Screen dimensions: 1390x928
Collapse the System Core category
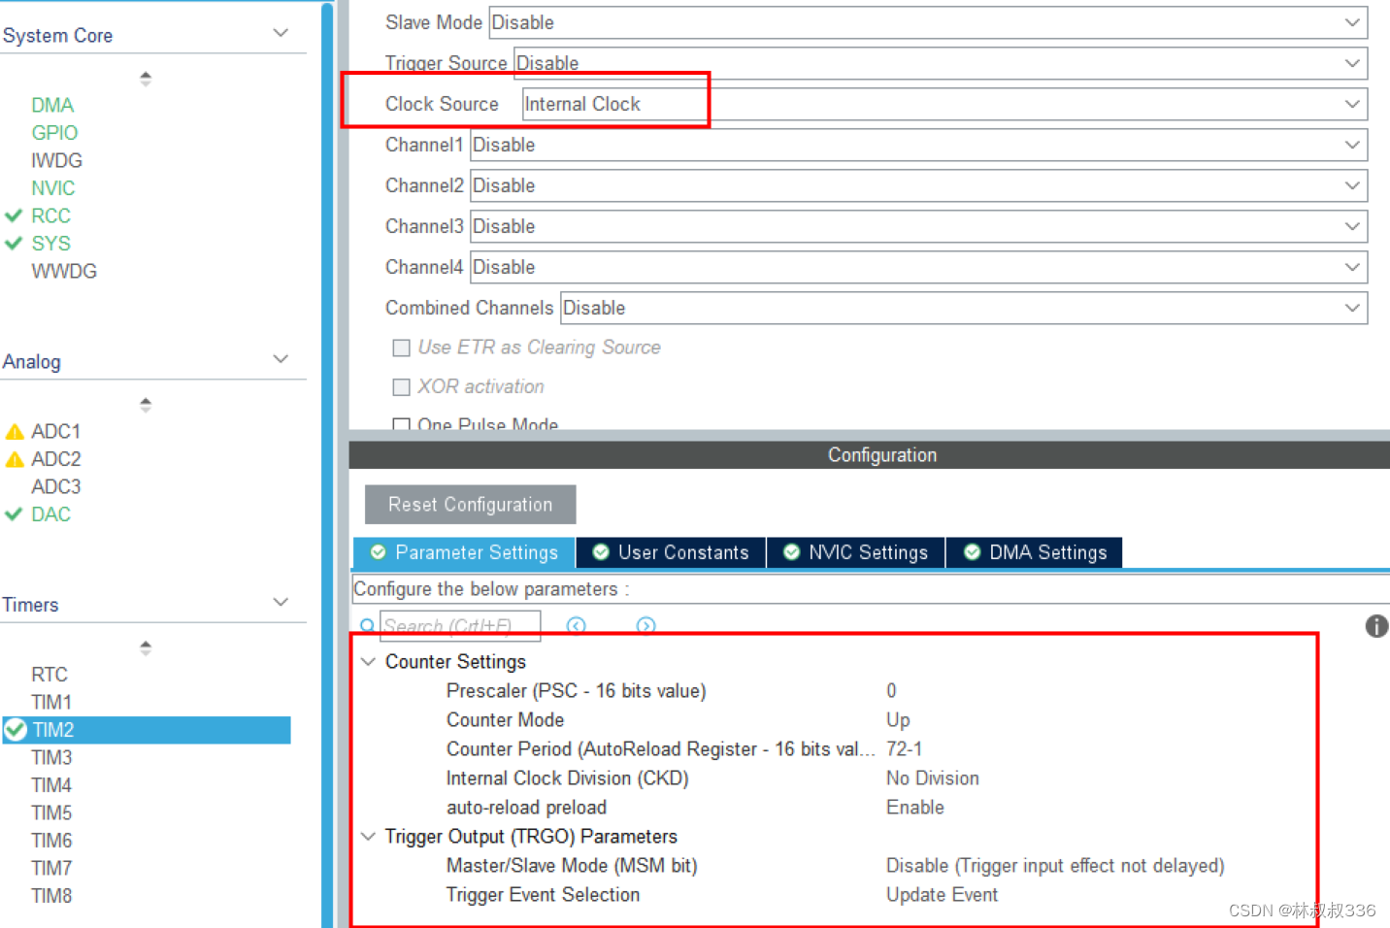coord(281,34)
